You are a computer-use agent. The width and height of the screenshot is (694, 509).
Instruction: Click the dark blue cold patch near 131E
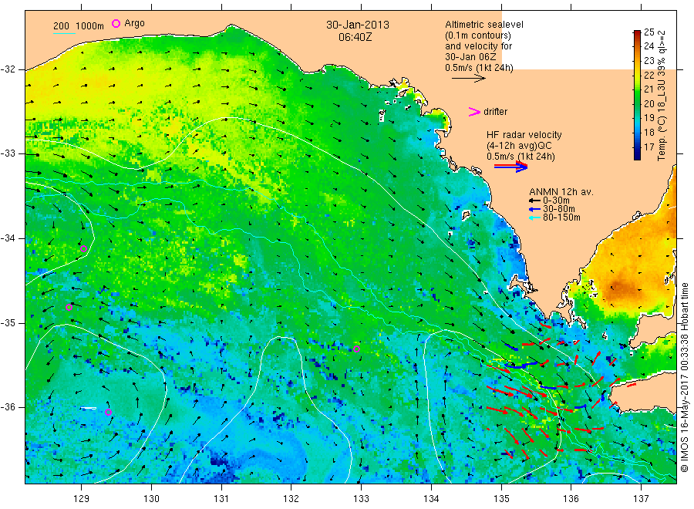pos(221,463)
